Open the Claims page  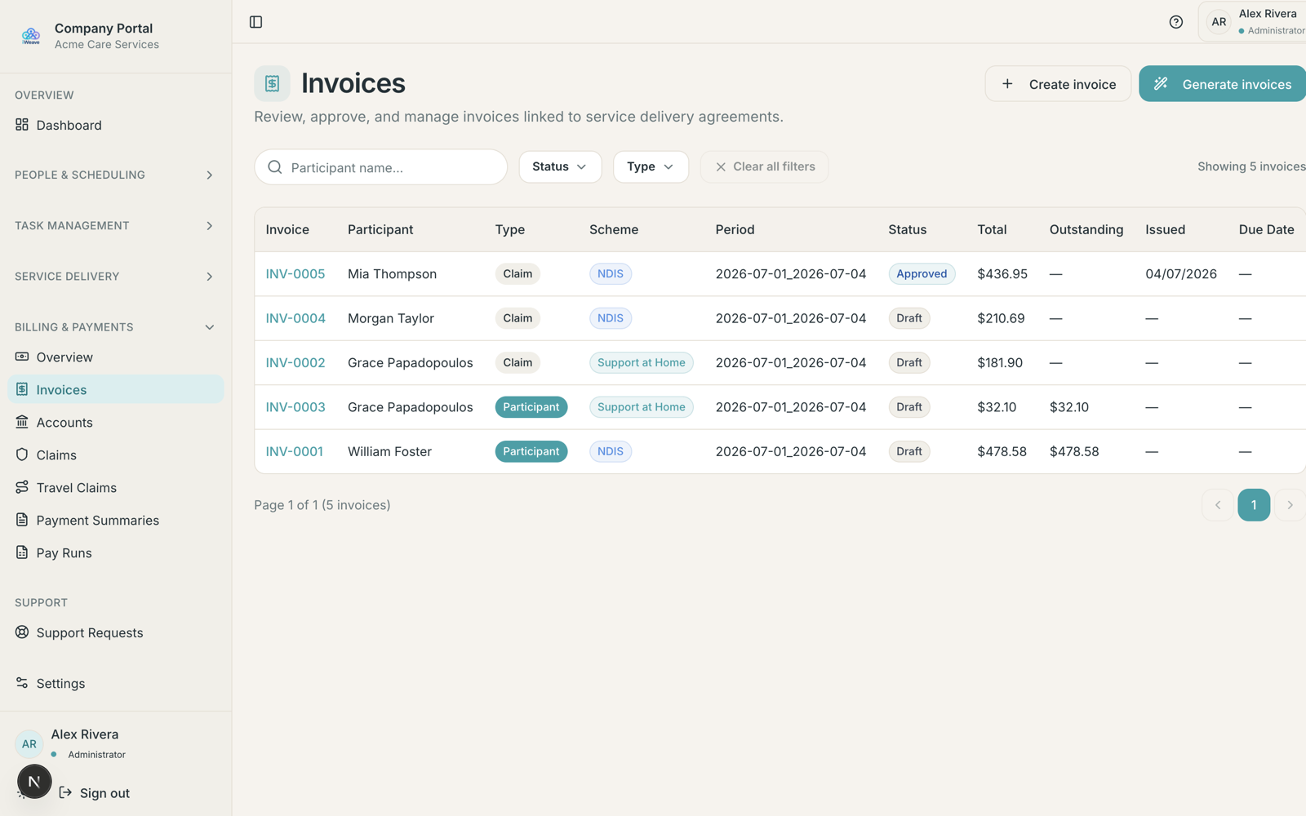115,455
